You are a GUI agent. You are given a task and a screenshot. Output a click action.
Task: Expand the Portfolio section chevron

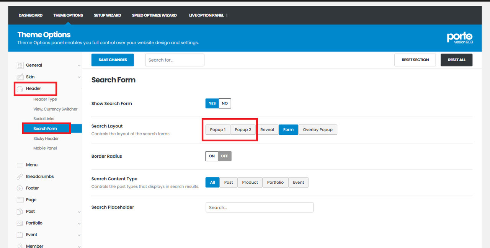[79, 224]
